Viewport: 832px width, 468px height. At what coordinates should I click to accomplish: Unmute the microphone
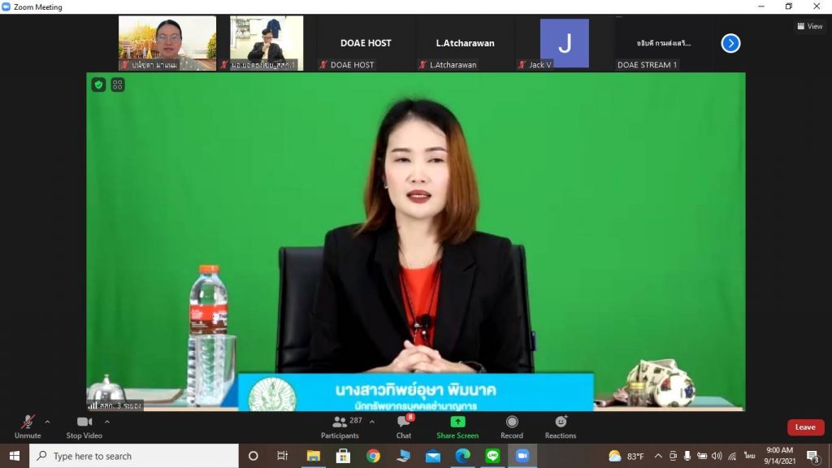click(28, 427)
